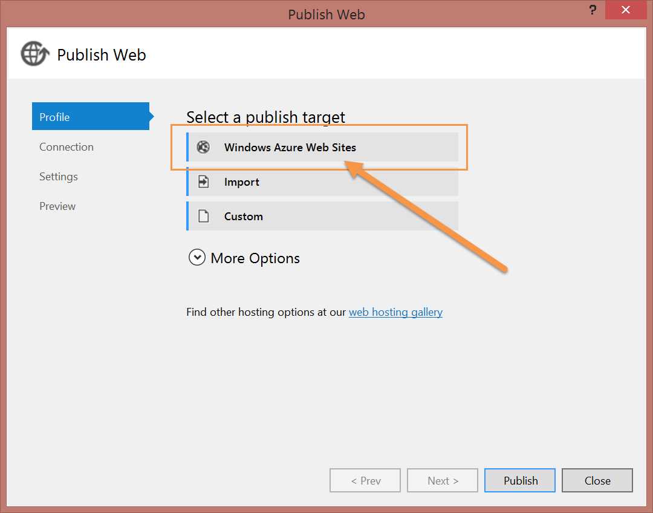Click the globe icon beside Publish Web title
653x513 pixels.
(x=34, y=54)
